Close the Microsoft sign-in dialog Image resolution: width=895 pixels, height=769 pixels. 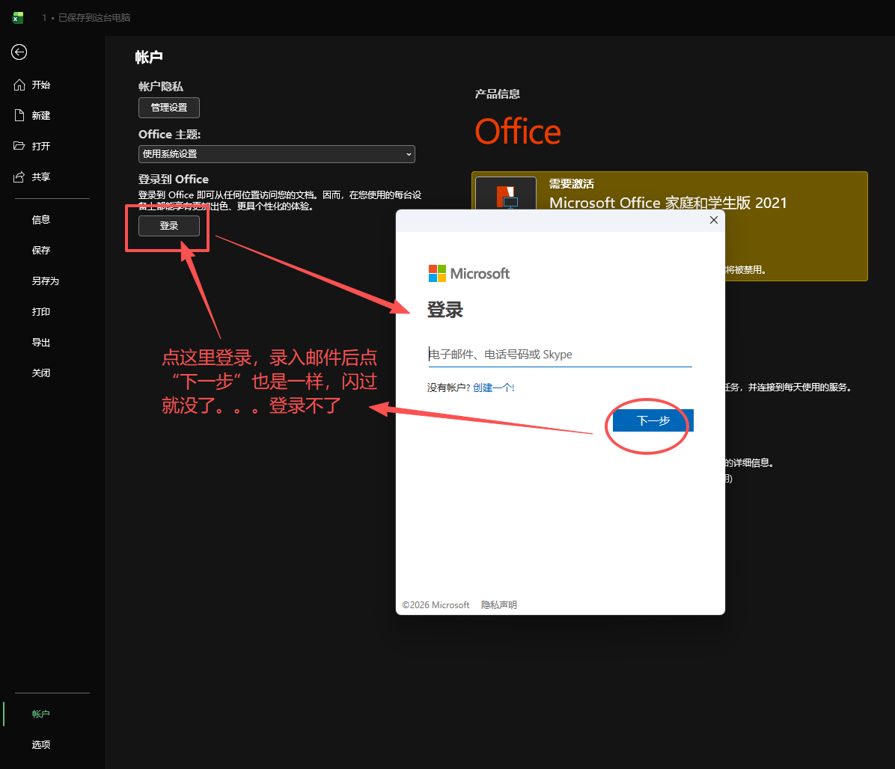713,220
